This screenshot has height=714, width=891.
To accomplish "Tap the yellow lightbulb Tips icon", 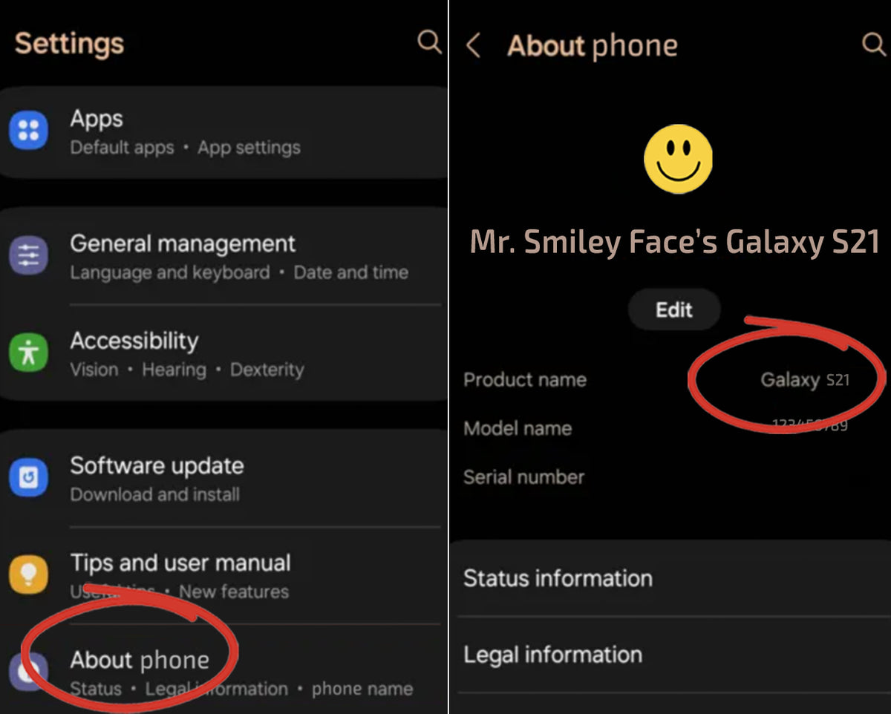I will click(28, 574).
